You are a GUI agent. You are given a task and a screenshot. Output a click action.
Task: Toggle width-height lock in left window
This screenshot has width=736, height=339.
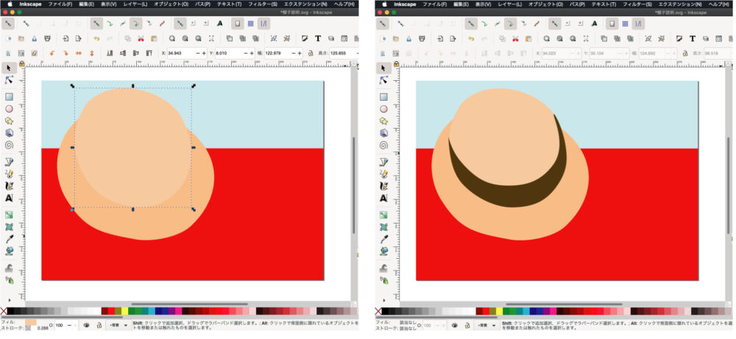pos(311,53)
